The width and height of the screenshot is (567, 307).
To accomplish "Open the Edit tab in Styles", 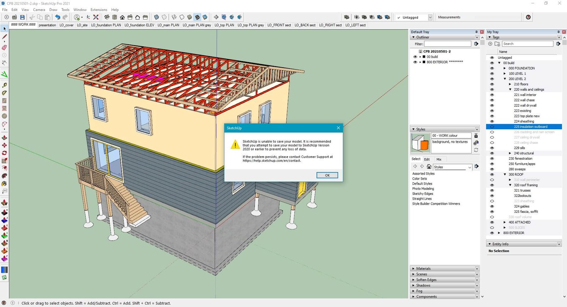I will 427,159.
